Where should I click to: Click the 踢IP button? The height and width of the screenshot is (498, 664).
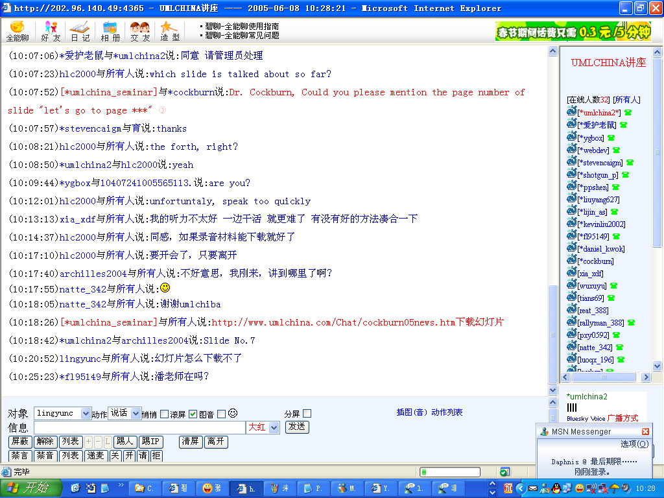pos(150,442)
